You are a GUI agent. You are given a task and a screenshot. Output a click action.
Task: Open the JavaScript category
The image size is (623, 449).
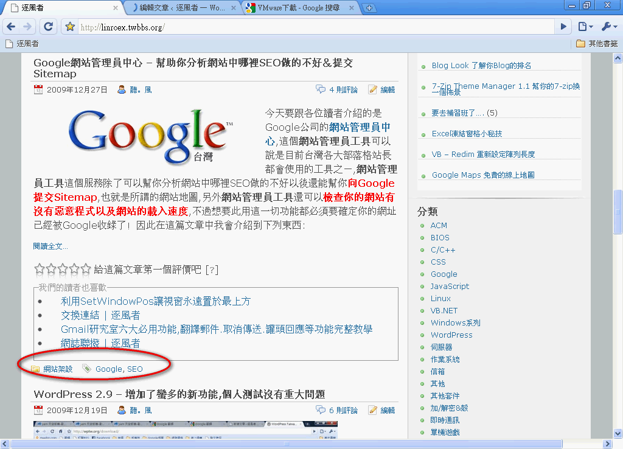450,286
